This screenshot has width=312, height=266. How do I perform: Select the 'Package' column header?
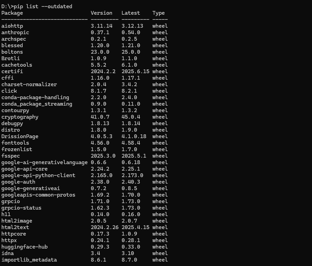point(12,13)
